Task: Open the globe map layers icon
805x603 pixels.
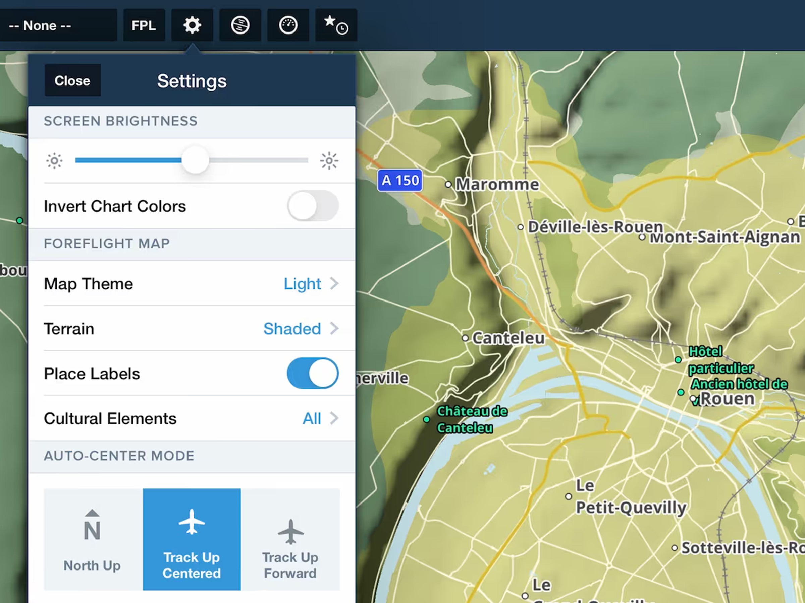Action: 240,25
